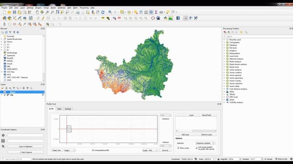Viewport: 293px width, 164px height.
Task: Click the Coordinate field in status bar
Action: coord(187,159)
